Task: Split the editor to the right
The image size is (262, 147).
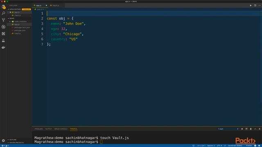Action: click(255, 5)
